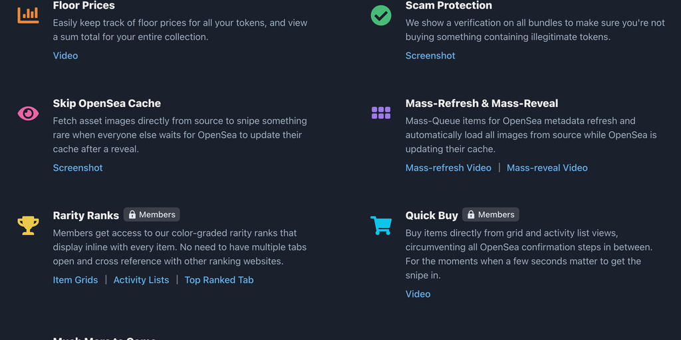Image resolution: width=681 pixels, height=340 pixels.
Task: Click the yellow trophy Rarity Ranks icon
Action: pos(28,226)
